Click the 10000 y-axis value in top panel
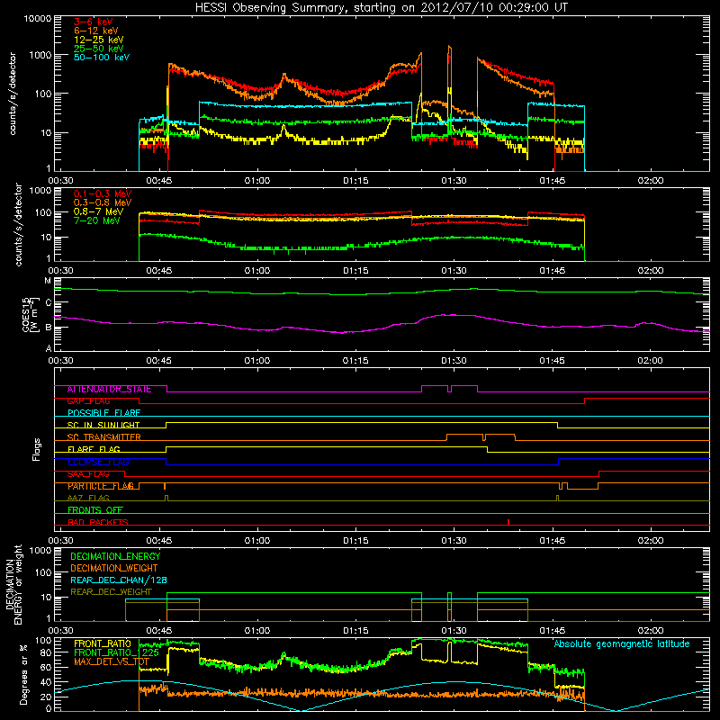720x720 pixels. (x=38, y=18)
